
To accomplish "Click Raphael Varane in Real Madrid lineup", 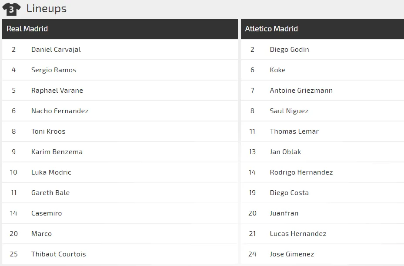I will pos(57,91).
